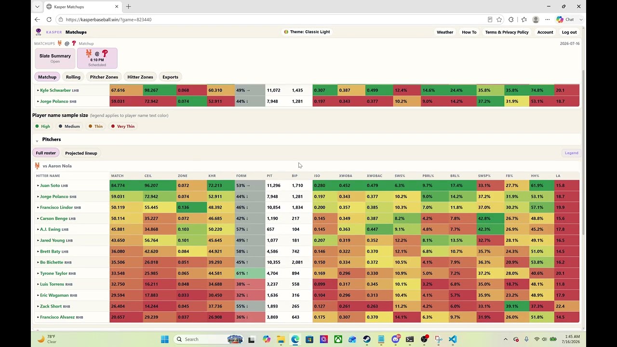Screen dimensions: 617x347
Task: Open Copilot Chat in the browser toolbar
Action: coord(565,19)
